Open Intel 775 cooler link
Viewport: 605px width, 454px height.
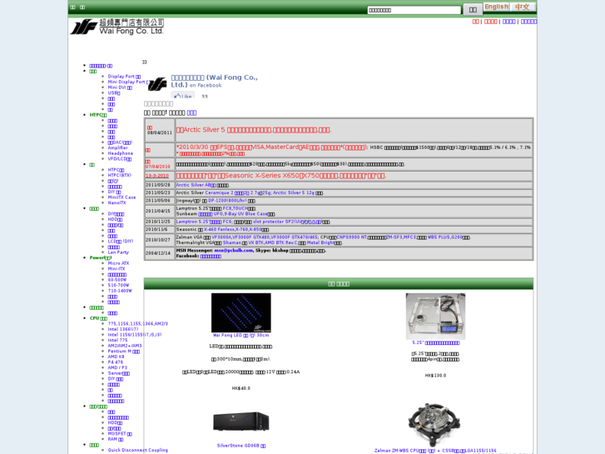(117, 340)
